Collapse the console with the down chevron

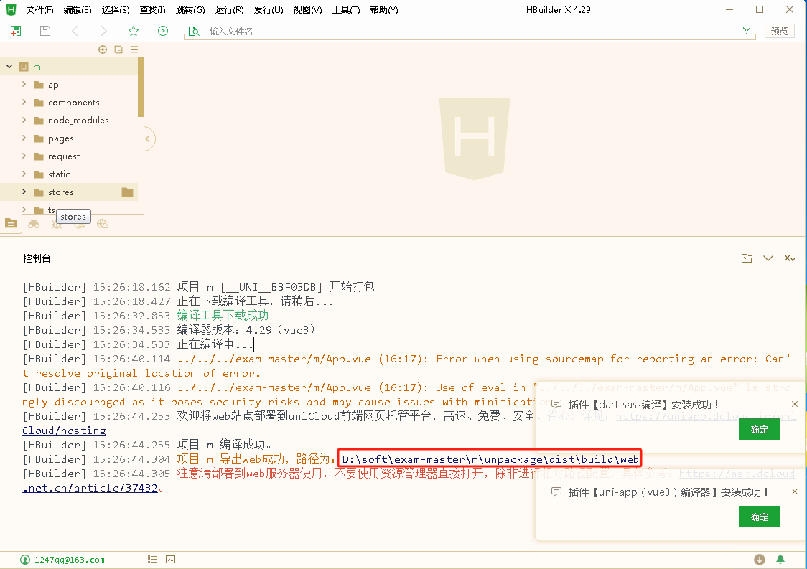click(x=768, y=258)
